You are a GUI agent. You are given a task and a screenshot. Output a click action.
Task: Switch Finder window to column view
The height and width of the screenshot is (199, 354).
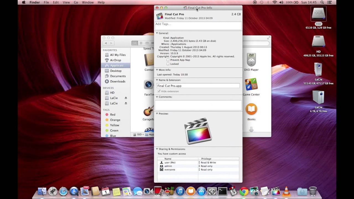pos(147,43)
